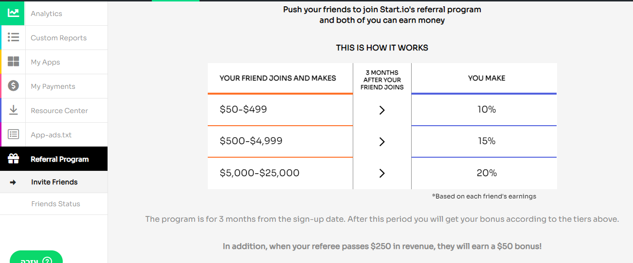The height and width of the screenshot is (263, 633).
Task: Click the App-ads.txt document icon
Action: [13, 134]
